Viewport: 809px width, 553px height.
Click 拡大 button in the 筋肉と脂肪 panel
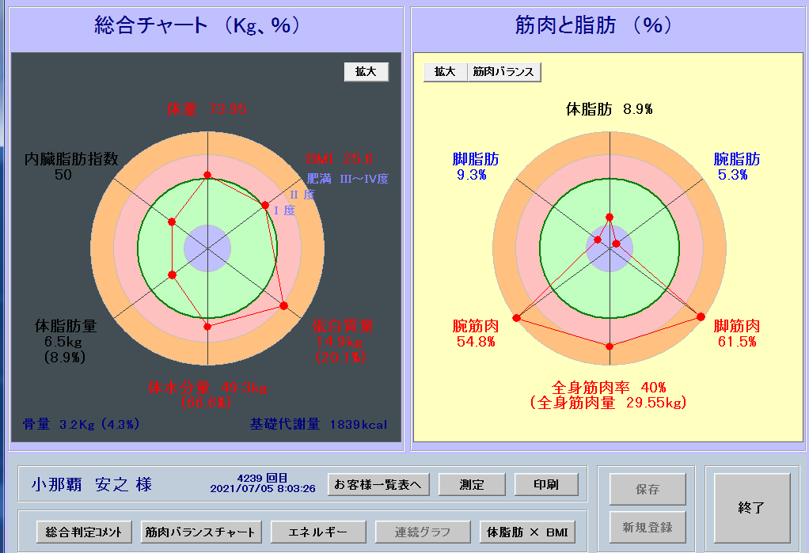click(445, 71)
